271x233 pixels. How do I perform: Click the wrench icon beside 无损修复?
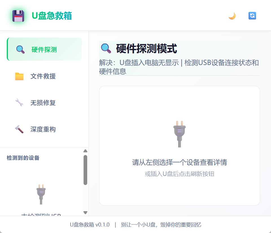[x=19, y=103]
